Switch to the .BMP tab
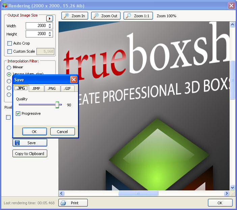This screenshot has width=237, height=210. pos(36,88)
